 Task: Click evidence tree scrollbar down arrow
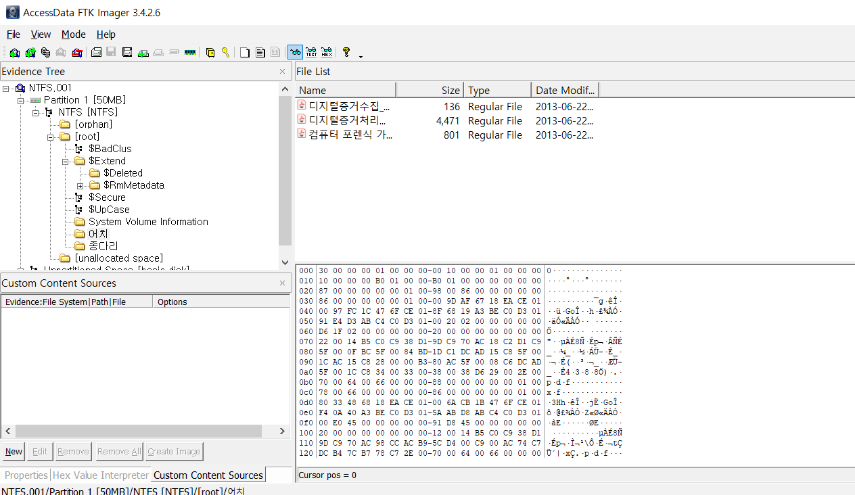point(285,262)
